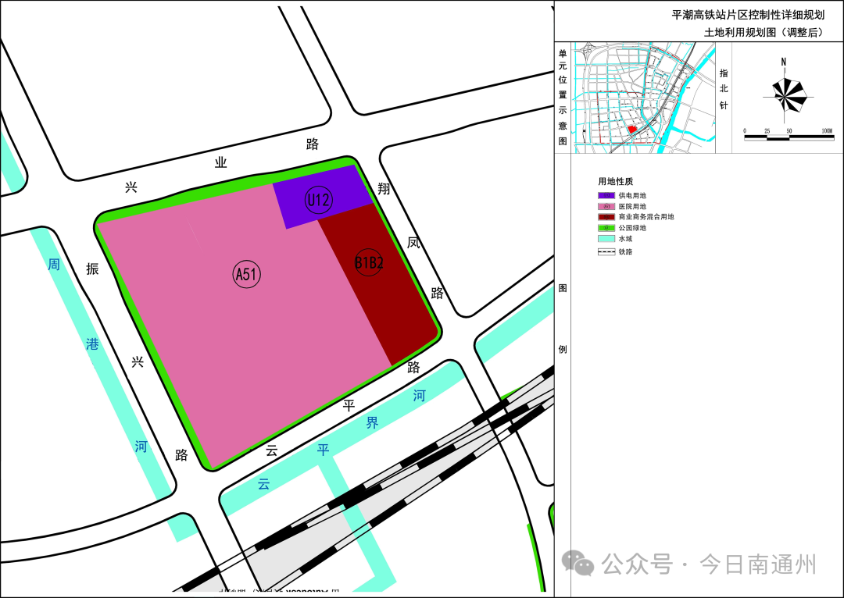Click the 用地性质 legend heading

pyautogui.click(x=615, y=181)
